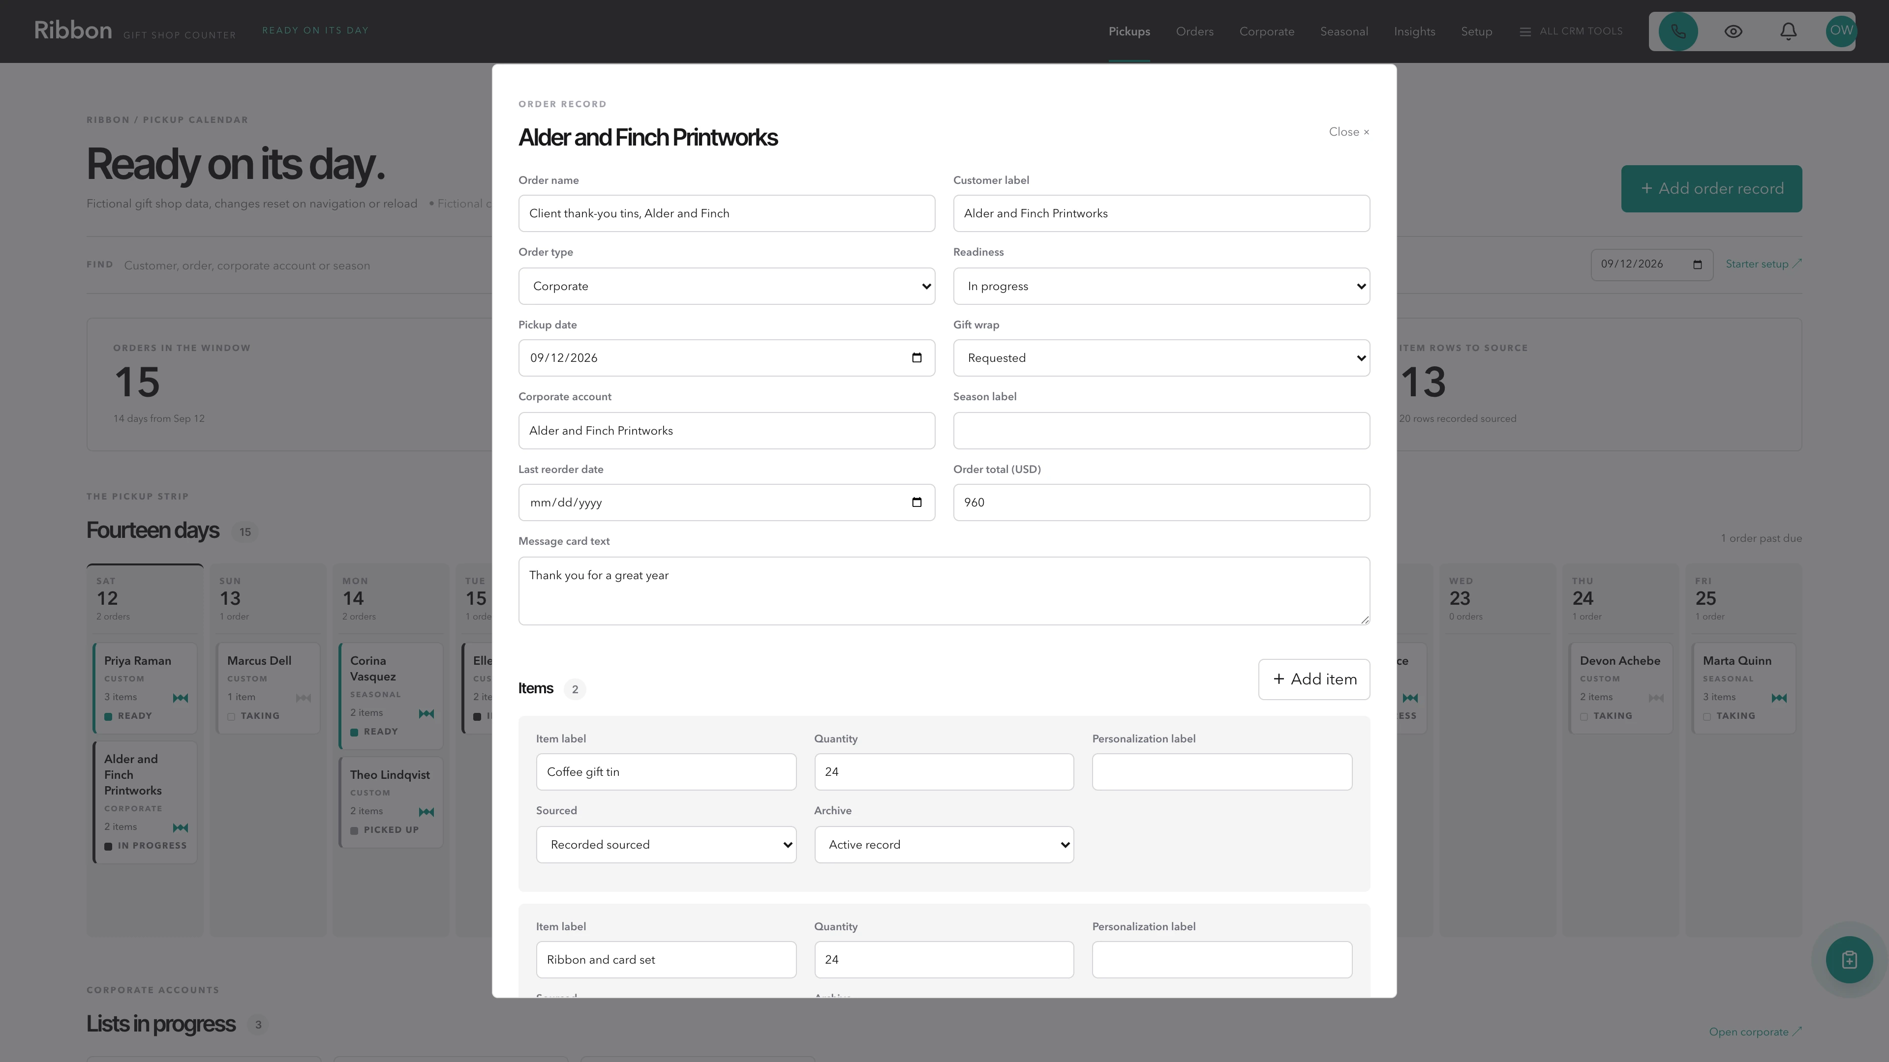This screenshot has width=1889, height=1062.
Task: Click gift wrap bow icon on Marcus Dell card
Action: point(303,698)
